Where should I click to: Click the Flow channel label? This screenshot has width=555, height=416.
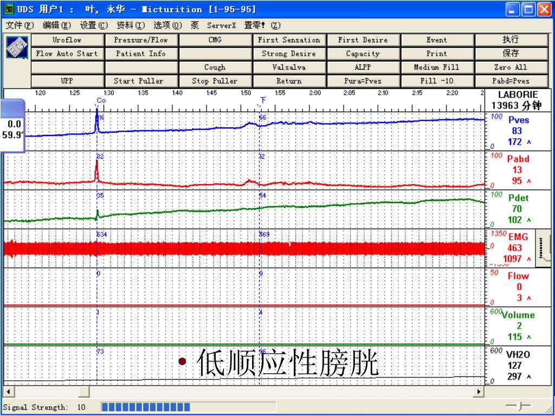pos(518,276)
